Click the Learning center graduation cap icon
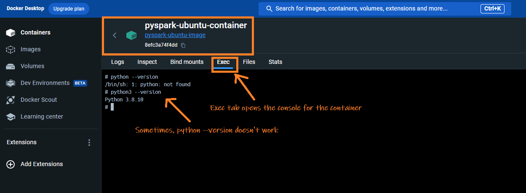Viewport: 526px width, 193px height. (x=11, y=117)
